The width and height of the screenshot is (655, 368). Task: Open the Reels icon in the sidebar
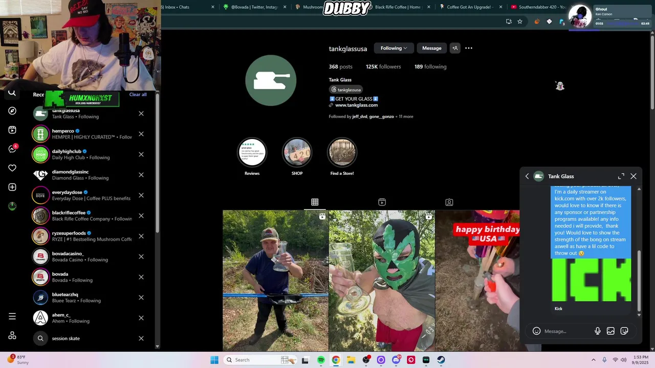(x=12, y=130)
